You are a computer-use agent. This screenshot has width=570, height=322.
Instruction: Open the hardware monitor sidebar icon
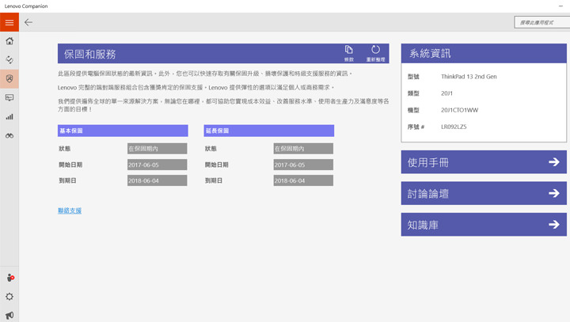tap(9, 97)
